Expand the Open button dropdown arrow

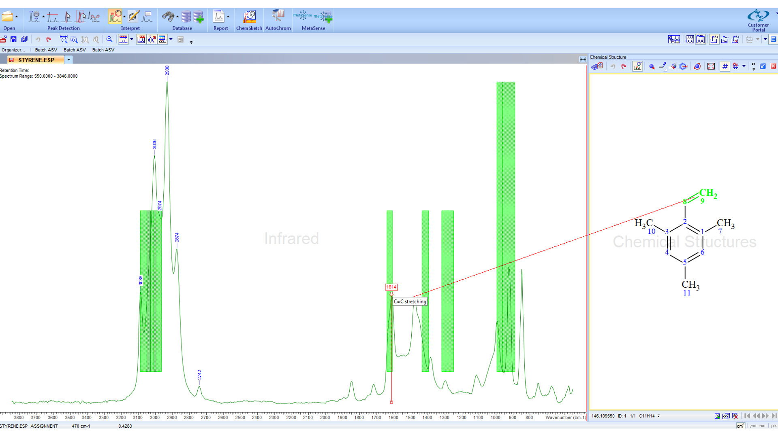tap(17, 17)
